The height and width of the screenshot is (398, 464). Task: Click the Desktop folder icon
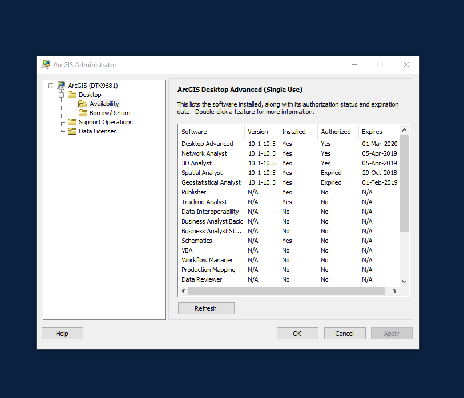[x=72, y=95]
